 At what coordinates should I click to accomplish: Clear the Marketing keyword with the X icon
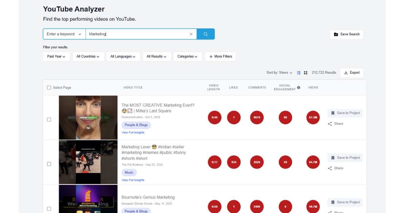[x=191, y=34]
